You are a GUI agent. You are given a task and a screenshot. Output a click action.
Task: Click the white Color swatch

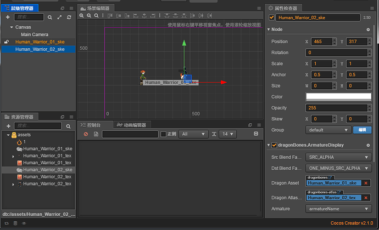[x=338, y=96]
